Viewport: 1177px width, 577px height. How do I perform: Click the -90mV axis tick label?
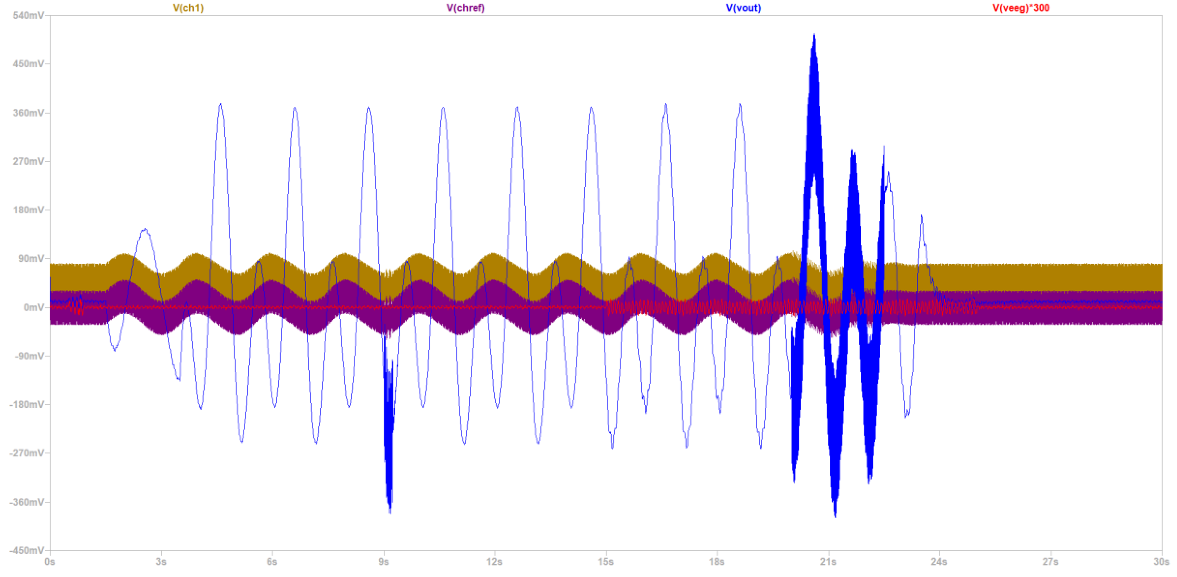point(29,356)
